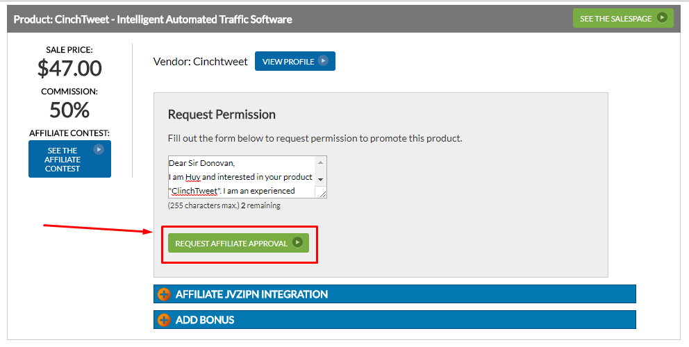The image size is (689, 347).
Task: Click SEE THE AFFILIATE CONTEST button
Action: click(x=69, y=159)
